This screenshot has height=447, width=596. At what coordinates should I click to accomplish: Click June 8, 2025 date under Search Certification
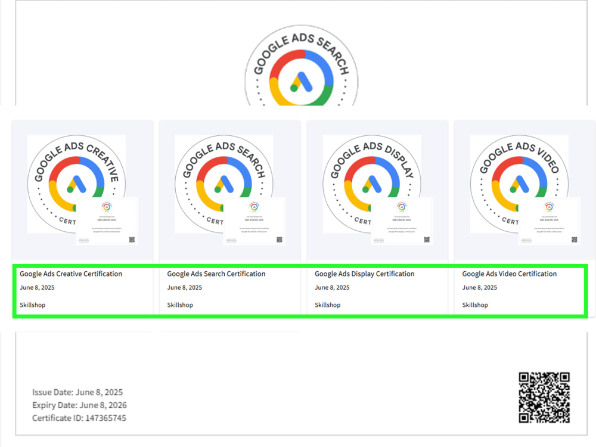pos(184,287)
